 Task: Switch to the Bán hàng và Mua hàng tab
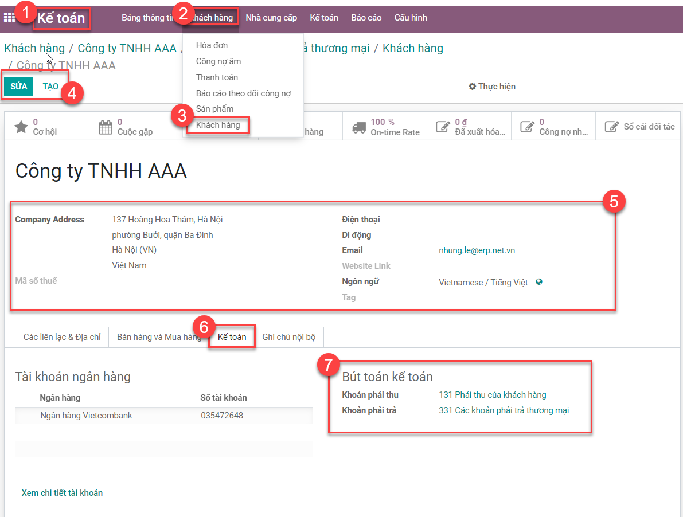click(159, 337)
